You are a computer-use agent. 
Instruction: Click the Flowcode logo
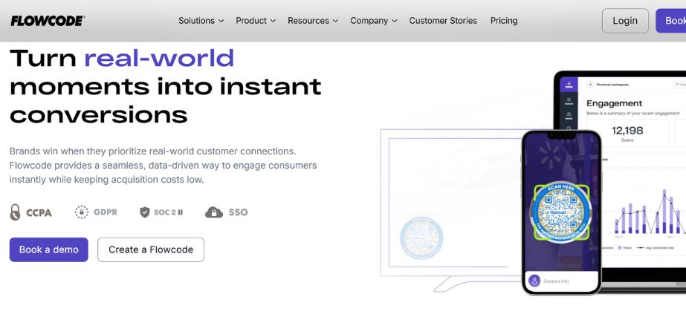point(48,21)
